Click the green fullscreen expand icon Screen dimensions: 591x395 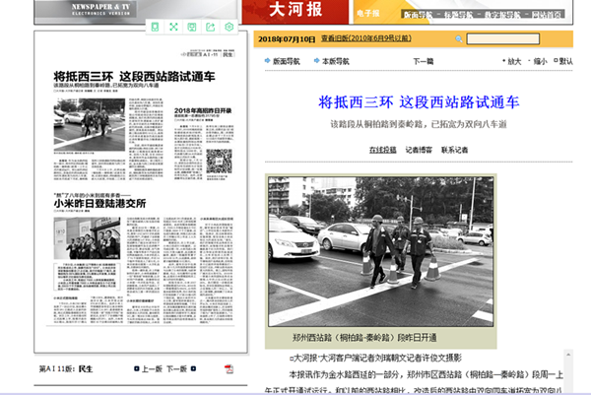(173, 27)
